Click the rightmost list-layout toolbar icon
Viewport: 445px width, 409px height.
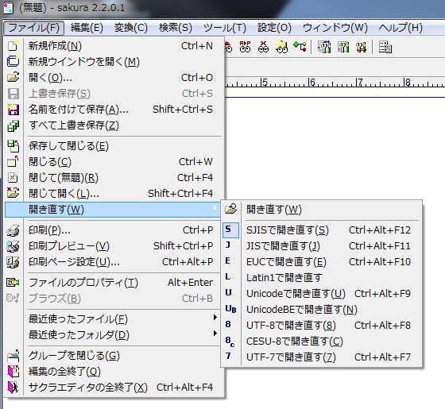tap(385, 47)
